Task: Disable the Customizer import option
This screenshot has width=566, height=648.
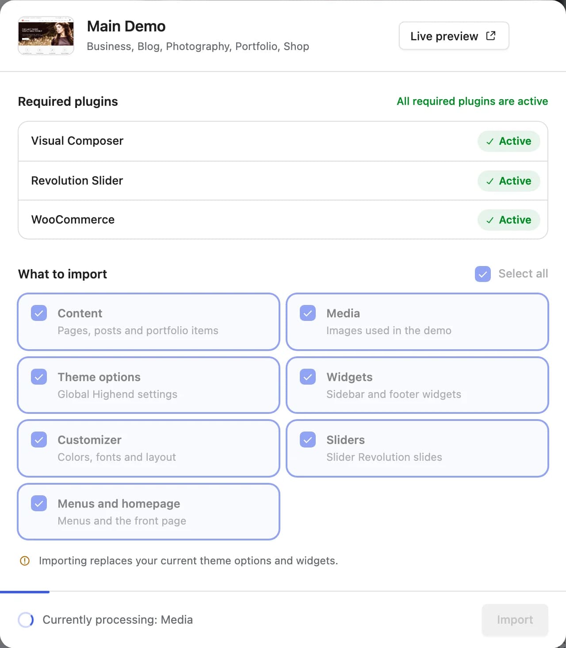Action: point(39,440)
